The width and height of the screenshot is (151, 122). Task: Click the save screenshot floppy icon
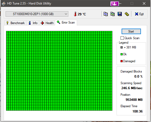point(119,14)
